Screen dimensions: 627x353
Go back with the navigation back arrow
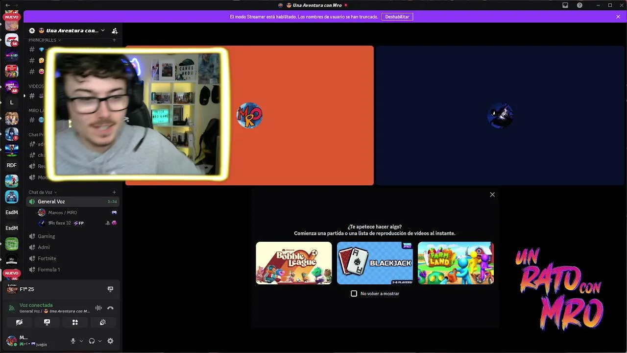7,5
